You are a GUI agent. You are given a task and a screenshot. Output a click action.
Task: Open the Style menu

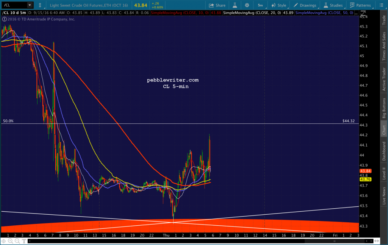tap(279, 5)
